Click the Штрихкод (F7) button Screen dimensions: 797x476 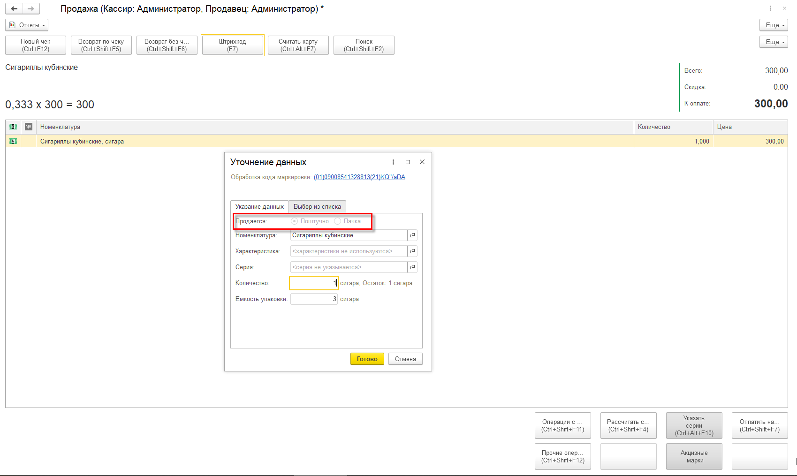(232, 45)
